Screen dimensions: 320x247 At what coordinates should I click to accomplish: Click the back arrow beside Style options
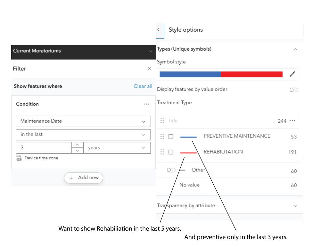click(x=158, y=30)
